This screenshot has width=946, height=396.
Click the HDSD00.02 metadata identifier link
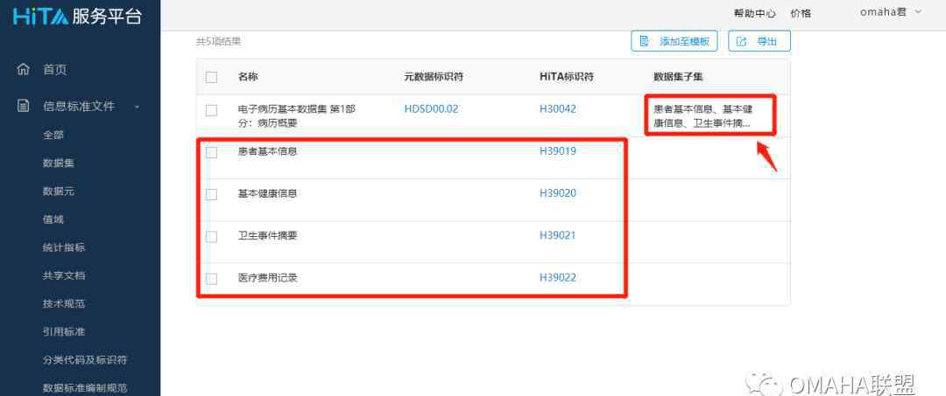[431, 109]
